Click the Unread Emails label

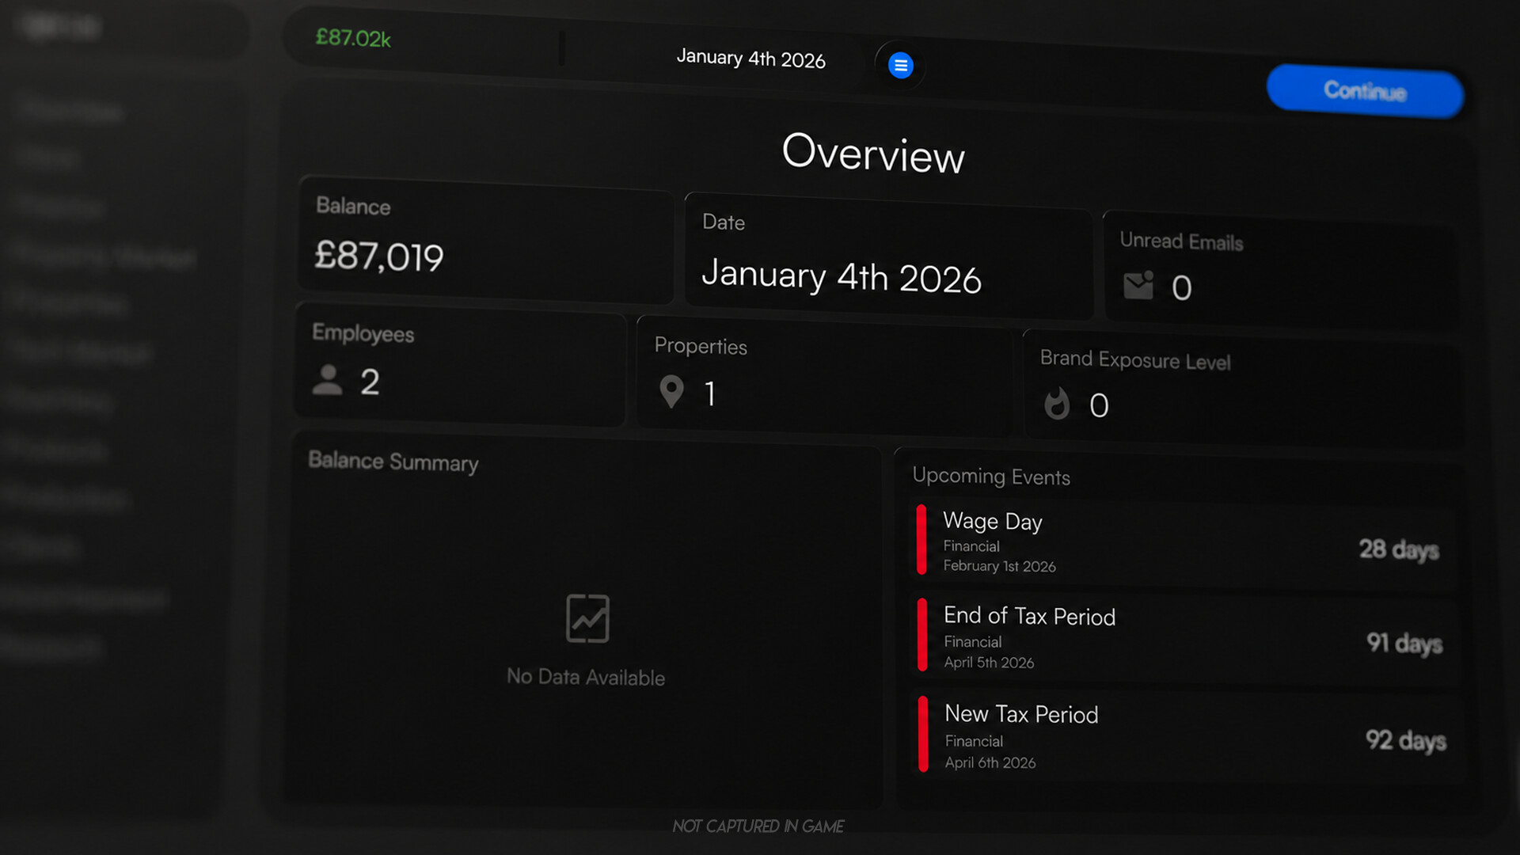pyautogui.click(x=1181, y=241)
